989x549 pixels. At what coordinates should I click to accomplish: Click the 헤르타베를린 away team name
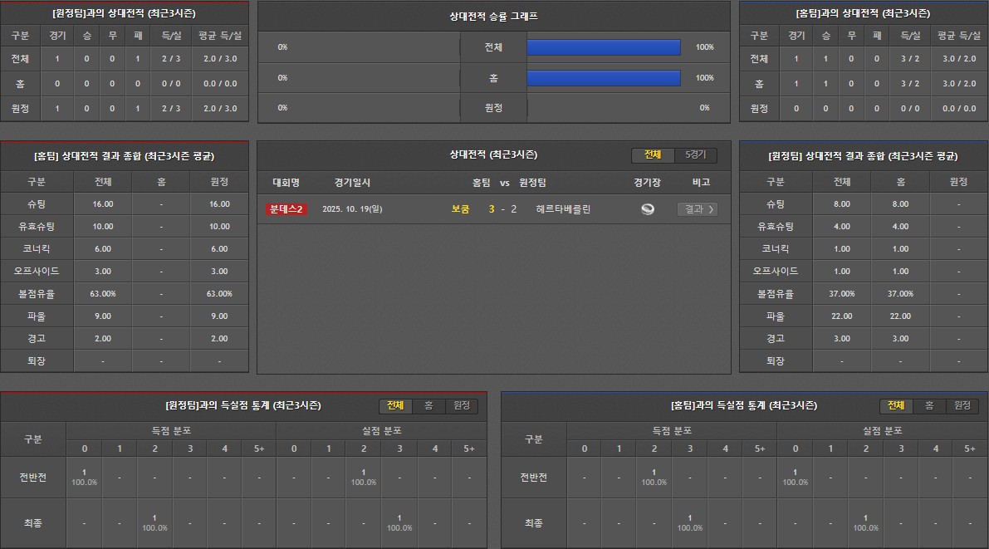pyautogui.click(x=563, y=209)
